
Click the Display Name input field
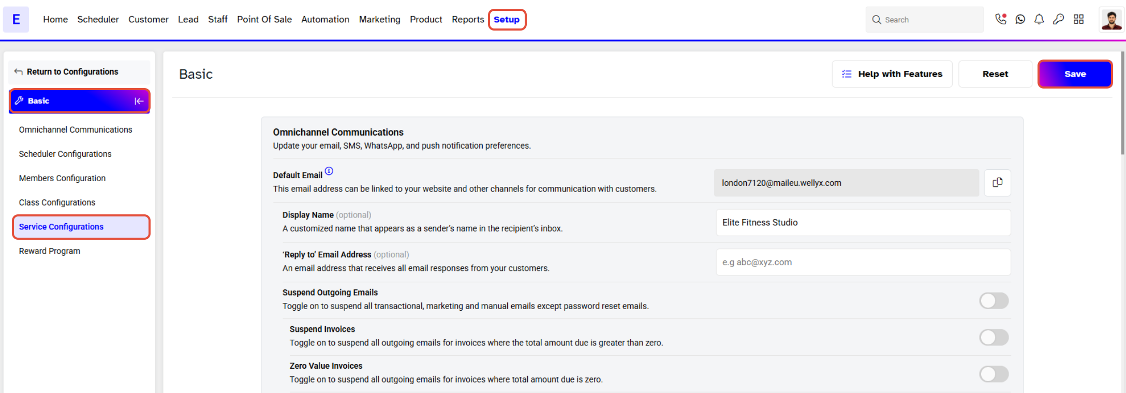863,223
